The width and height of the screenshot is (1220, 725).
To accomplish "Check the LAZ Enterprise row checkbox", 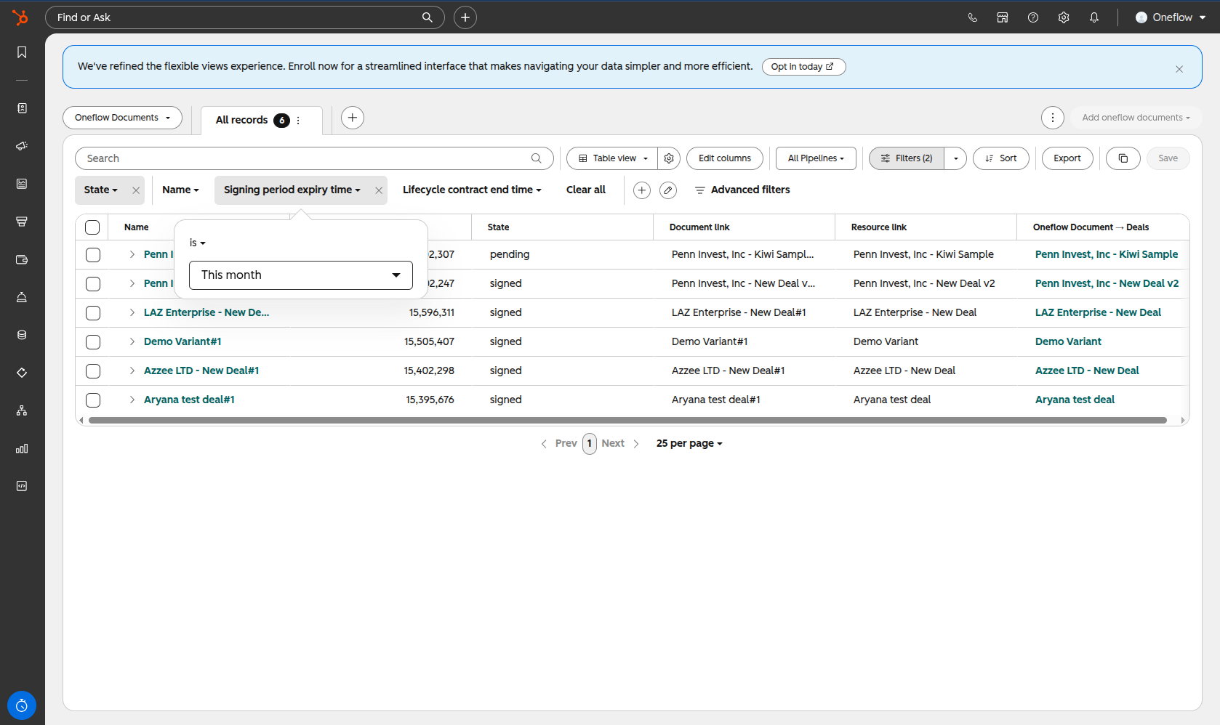I will click(x=93, y=313).
